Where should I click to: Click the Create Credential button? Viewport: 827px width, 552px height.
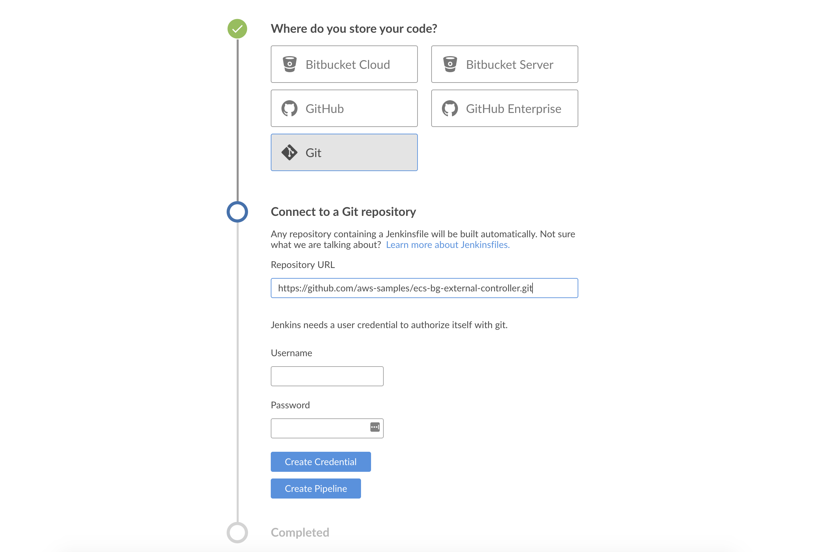point(321,461)
